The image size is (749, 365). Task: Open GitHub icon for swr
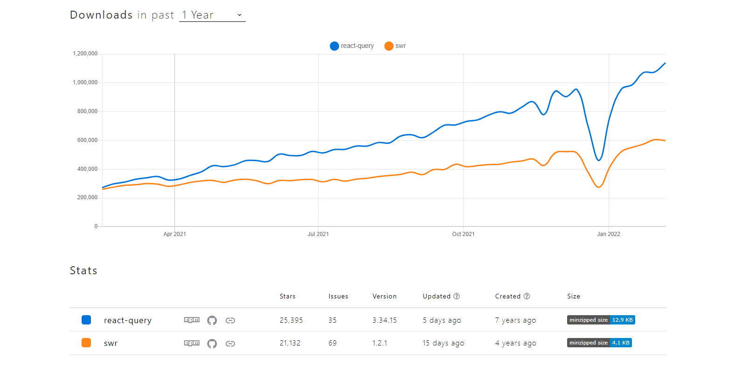[x=212, y=344]
